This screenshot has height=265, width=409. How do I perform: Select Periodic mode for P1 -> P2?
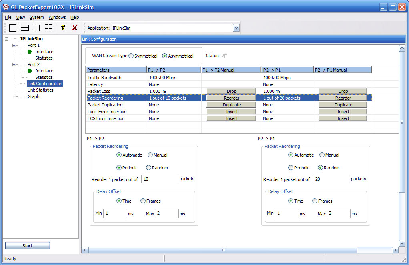coord(119,168)
